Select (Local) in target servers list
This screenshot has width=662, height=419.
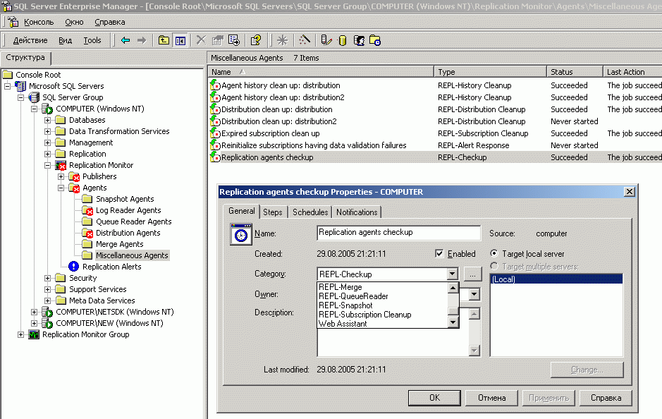click(556, 279)
